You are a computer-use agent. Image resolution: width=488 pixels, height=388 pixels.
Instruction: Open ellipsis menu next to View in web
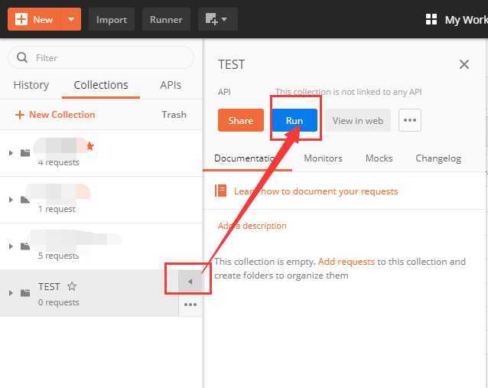[410, 120]
